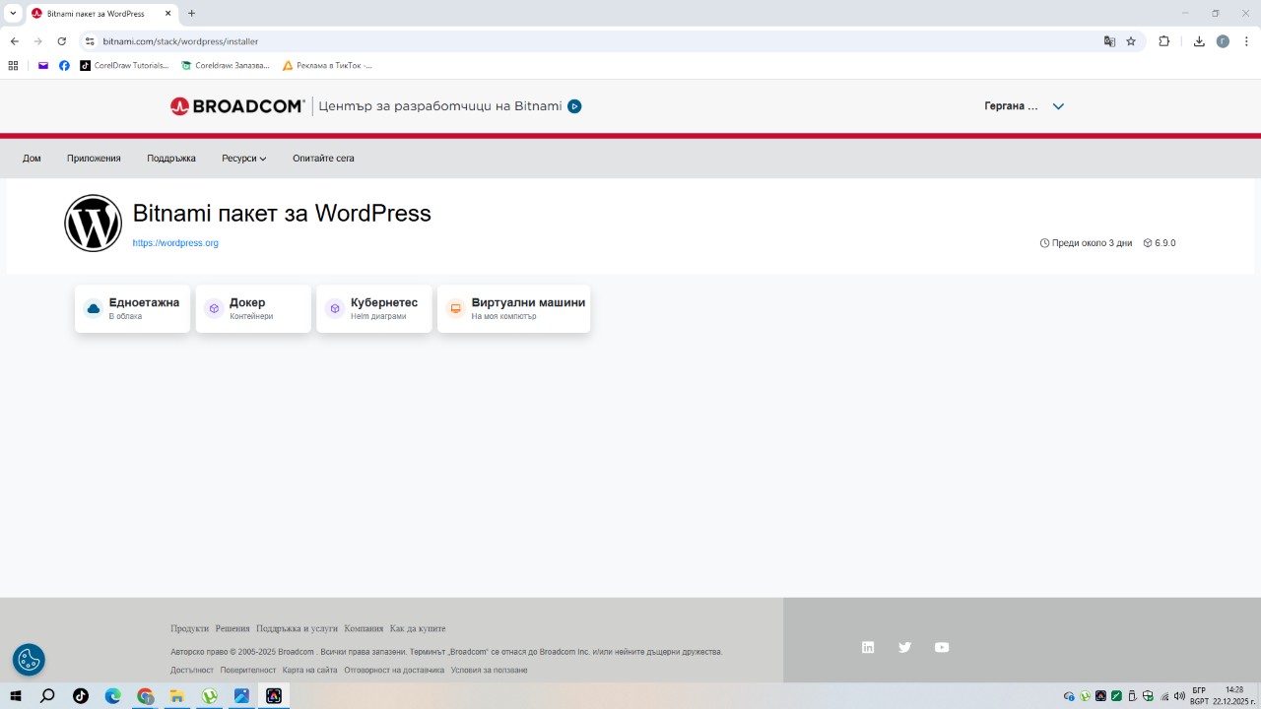Bookmark this page with star icon
The height and width of the screenshot is (709, 1261).
(1131, 41)
